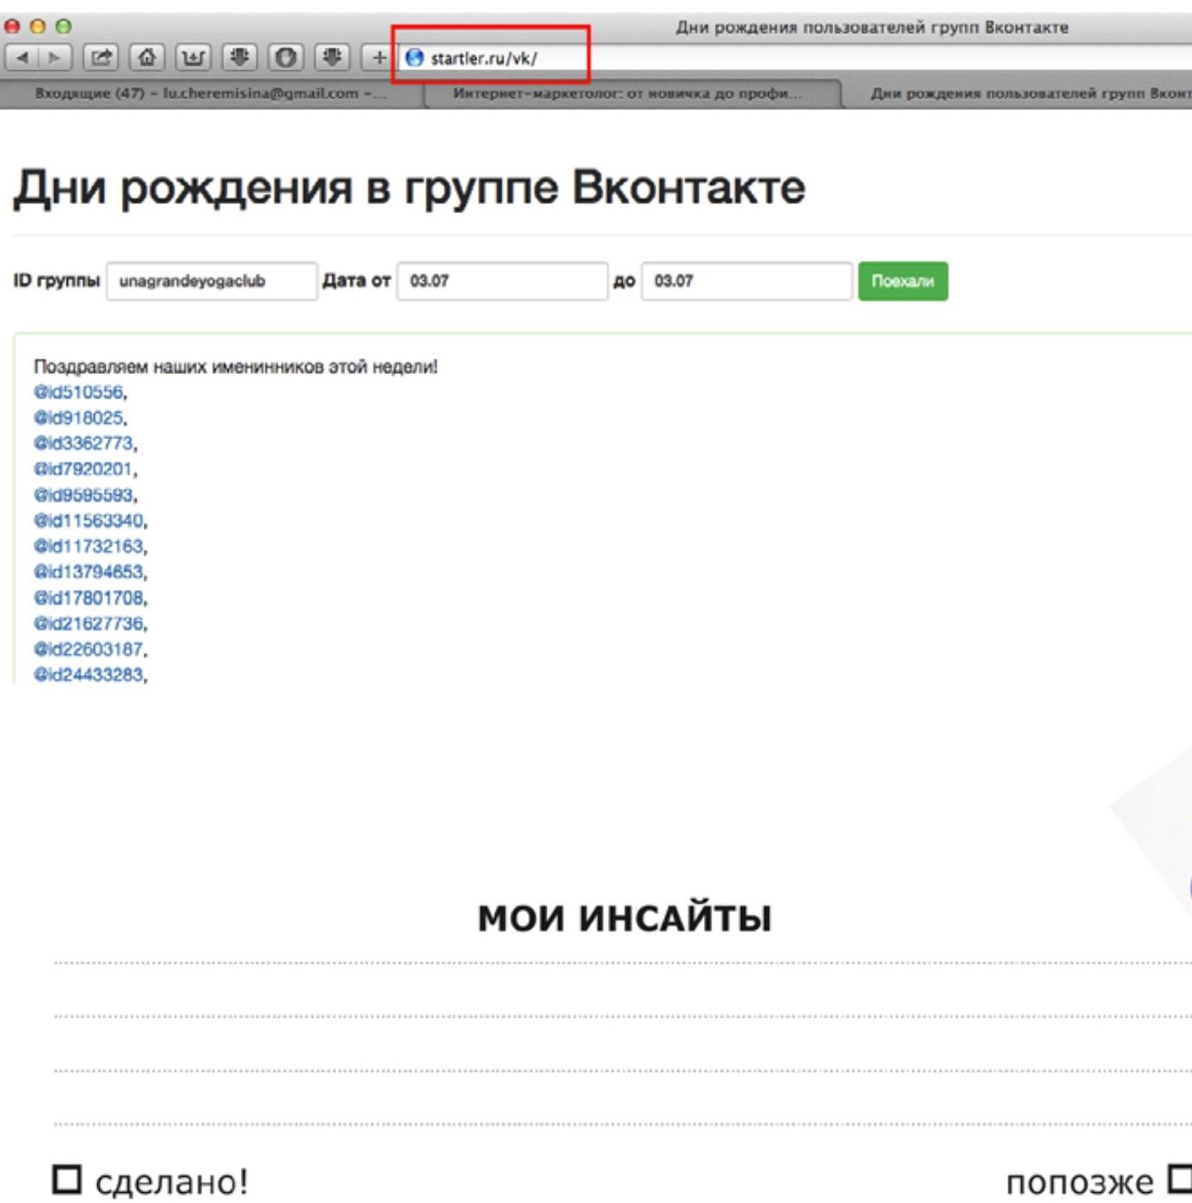This screenshot has height=1203, width=1192.
Task: Check the "сделано!" checkbox
Action: coord(67,1179)
